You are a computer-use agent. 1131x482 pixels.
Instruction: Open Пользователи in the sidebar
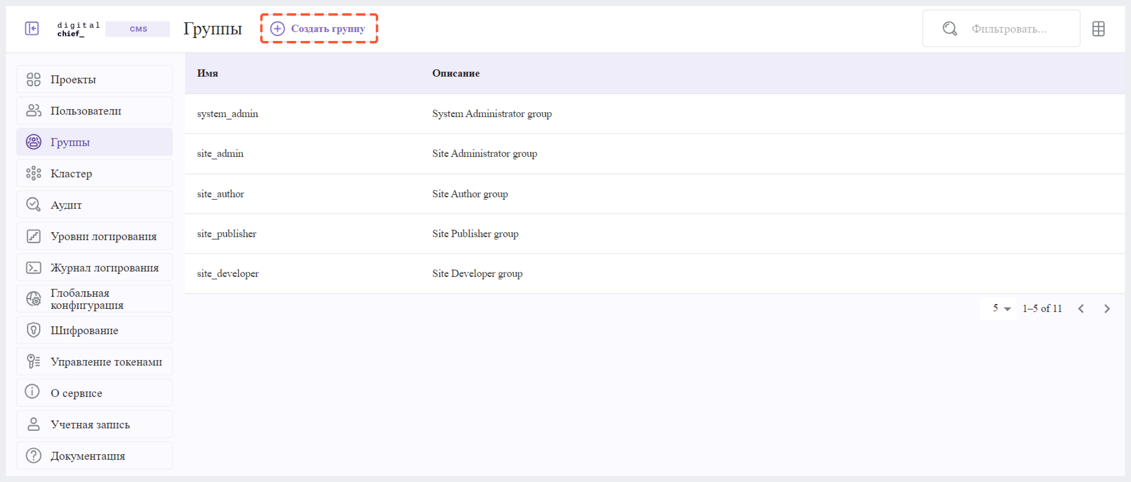coord(94,111)
